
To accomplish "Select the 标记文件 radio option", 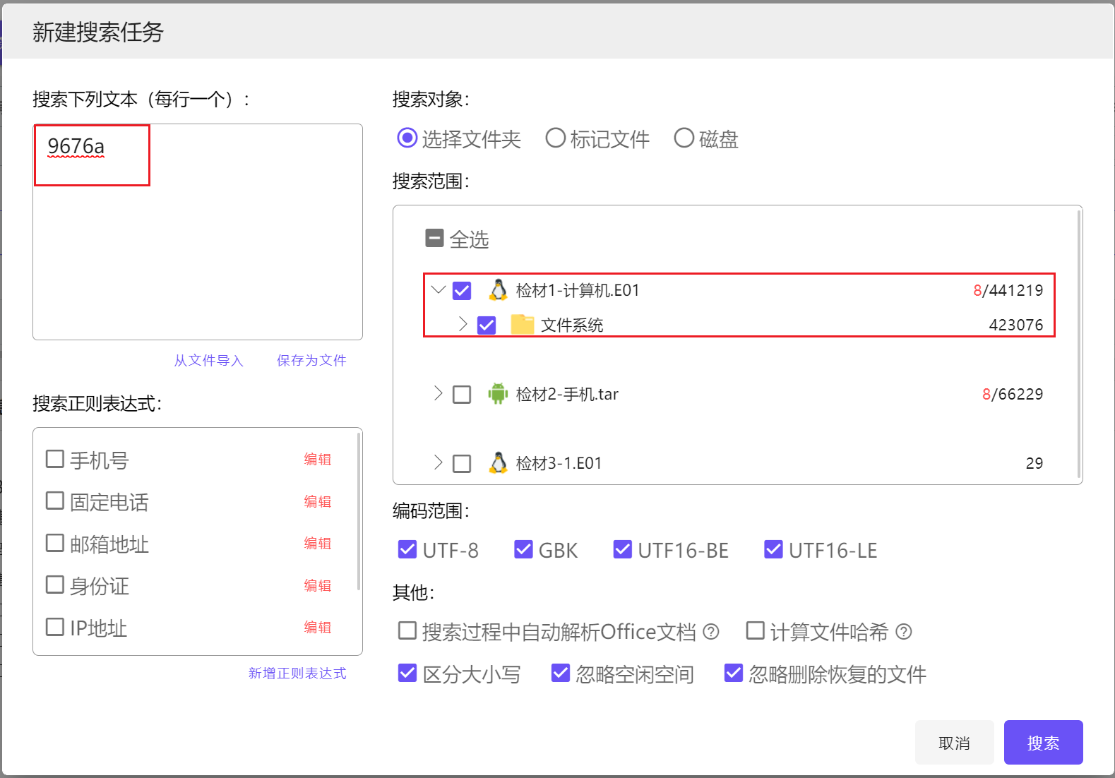I will click(556, 138).
